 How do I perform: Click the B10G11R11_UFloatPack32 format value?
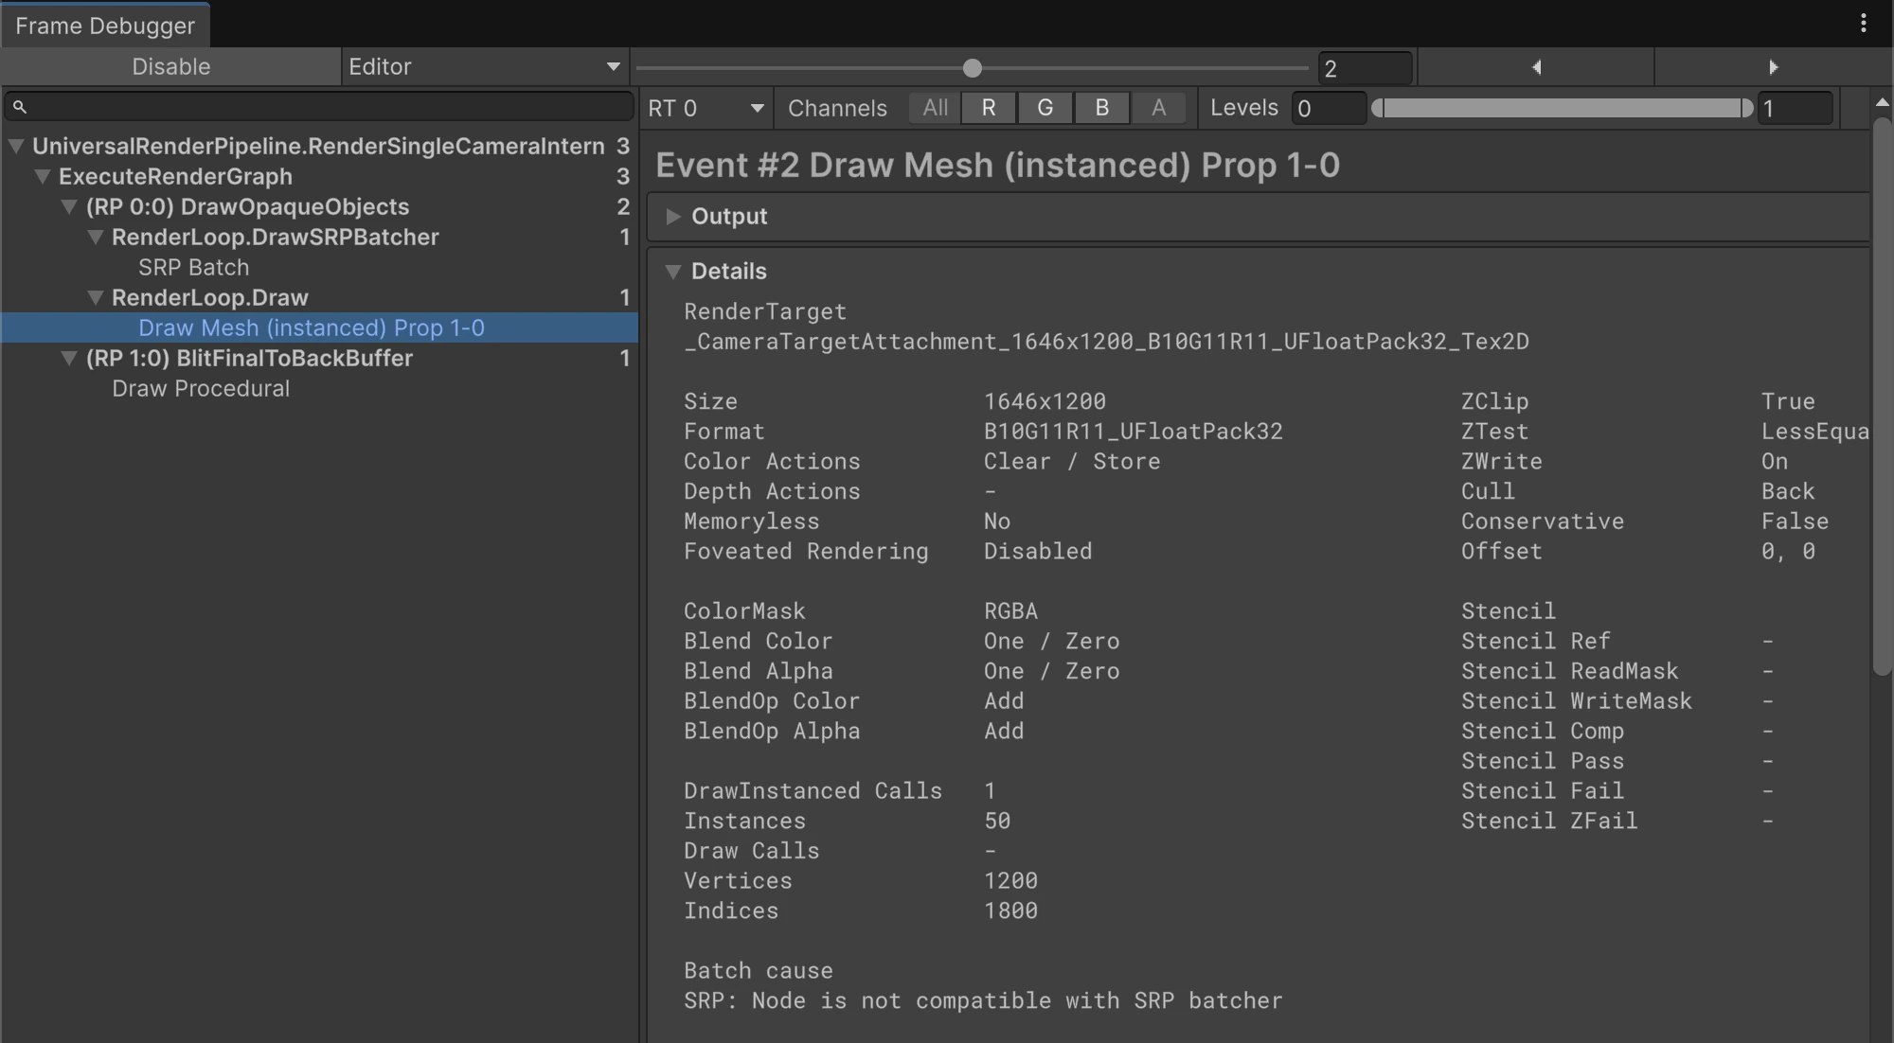[x=1134, y=432]
